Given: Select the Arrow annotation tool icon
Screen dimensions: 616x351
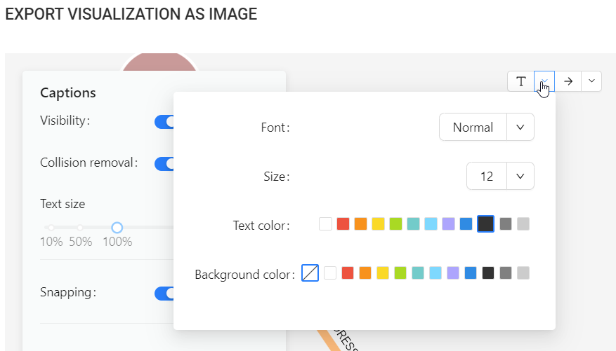Looking at the screenshot, I should click(568, 81).
